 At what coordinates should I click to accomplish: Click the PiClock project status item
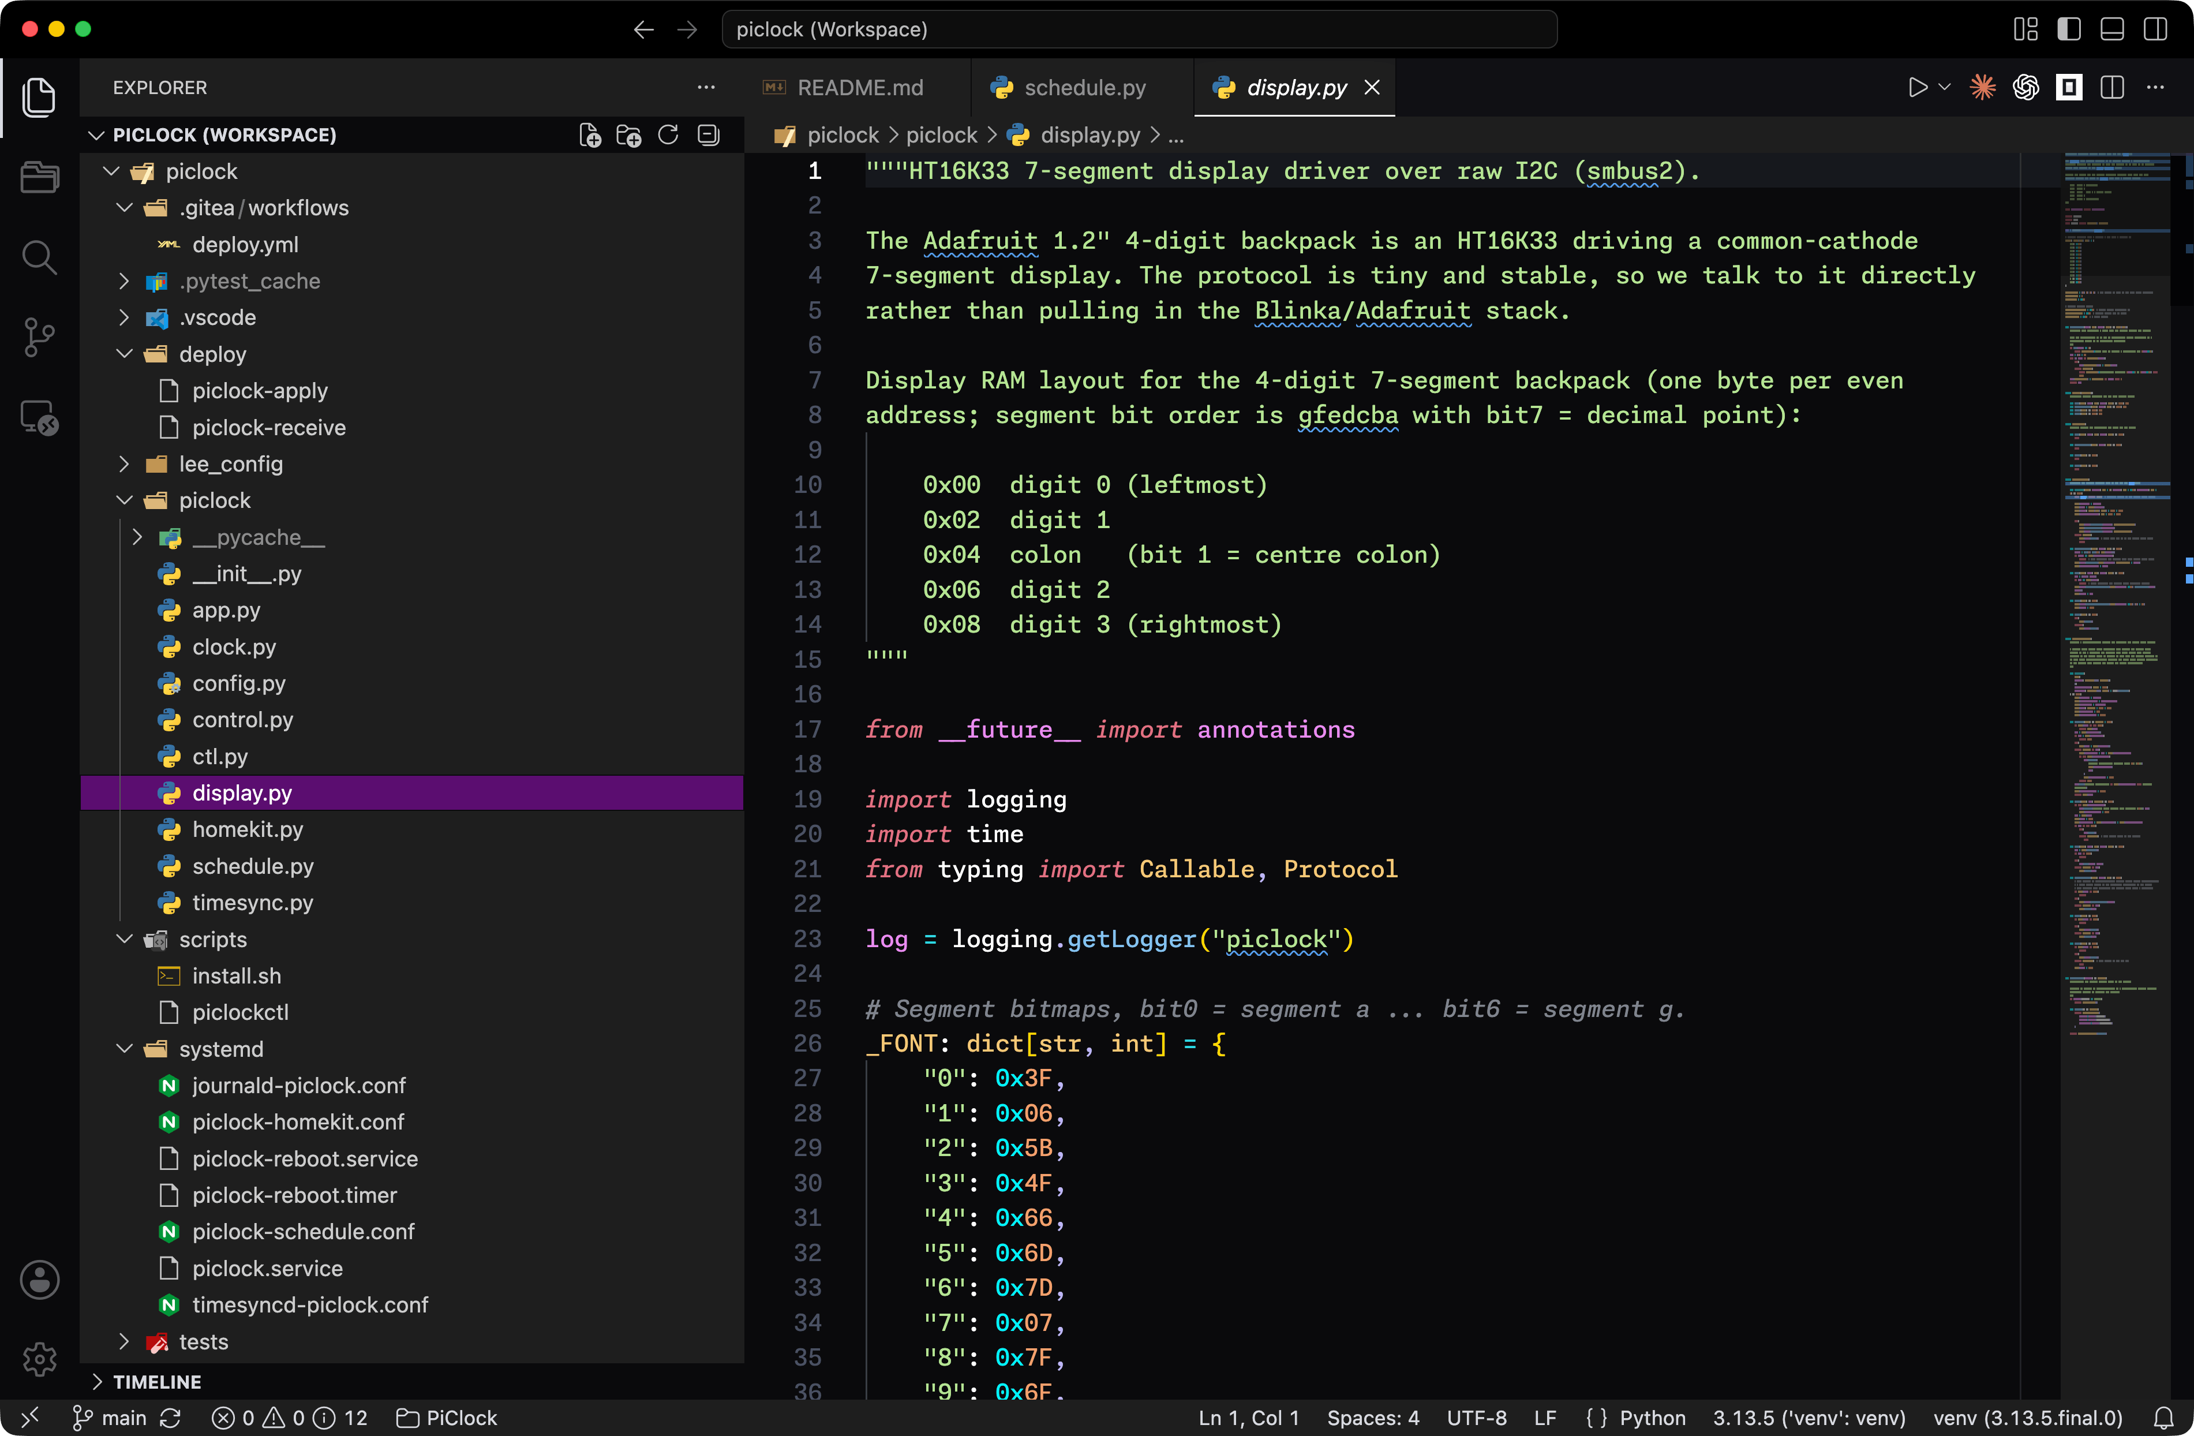point(446,1418)
